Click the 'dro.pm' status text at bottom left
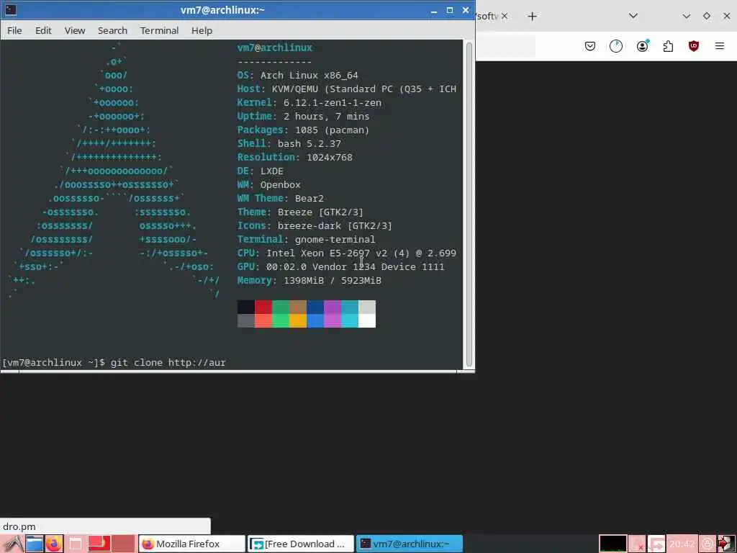The height and width of the screenshot is (553, 737). 19,526
